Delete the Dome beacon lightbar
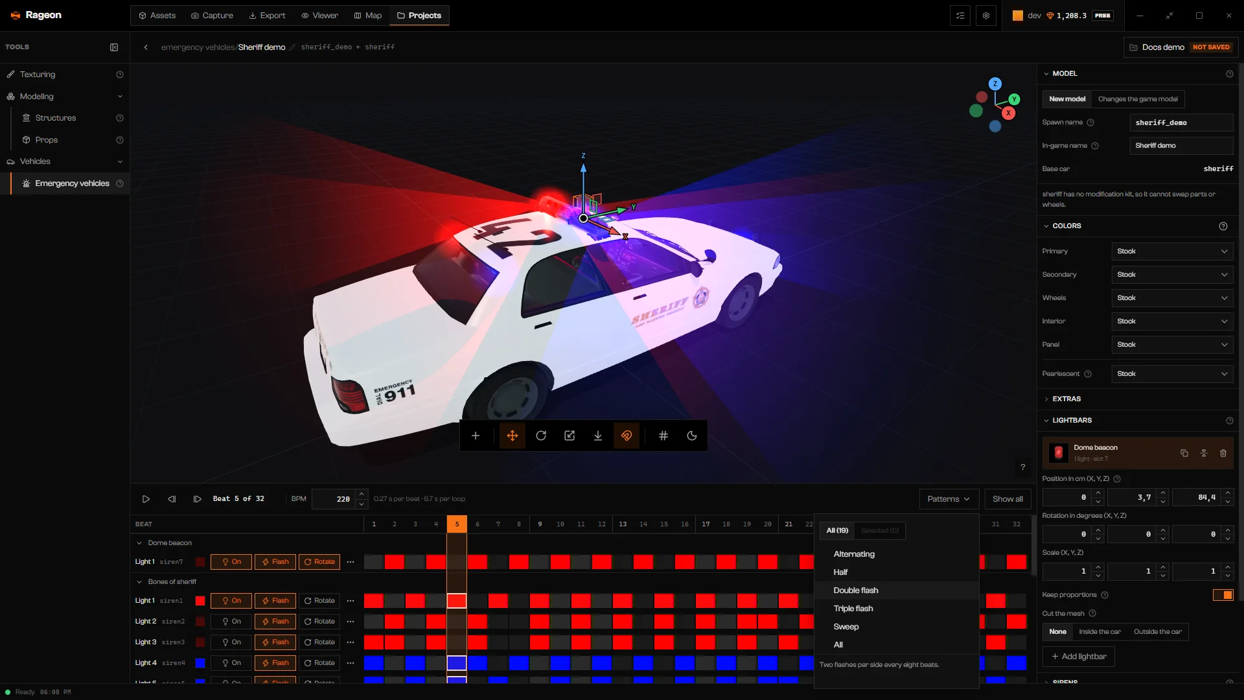Viewport: 1244px width, 700px height. pyautogui.click(x=1223, y=453)
